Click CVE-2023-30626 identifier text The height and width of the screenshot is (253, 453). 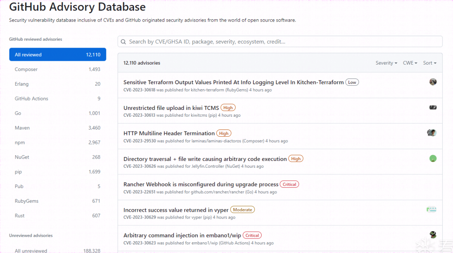[x=139, y=166]
